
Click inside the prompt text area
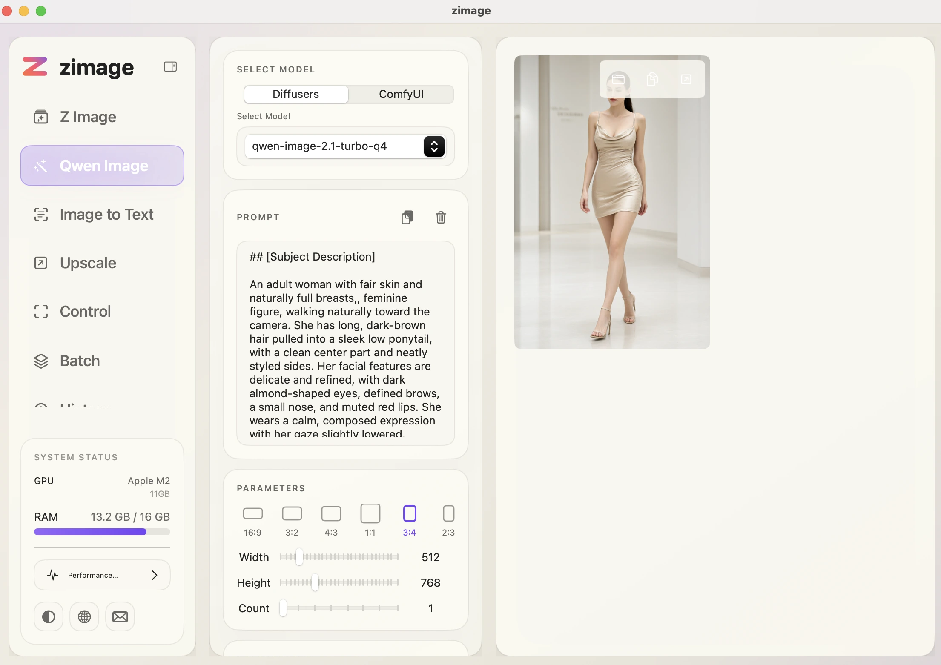[346, 343]
